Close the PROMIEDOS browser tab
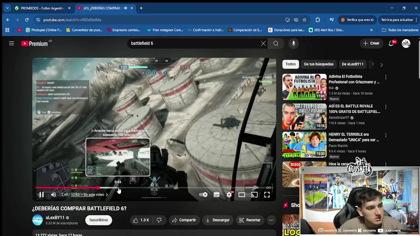Screen dimensions: 420x236 tap(69, 8)
